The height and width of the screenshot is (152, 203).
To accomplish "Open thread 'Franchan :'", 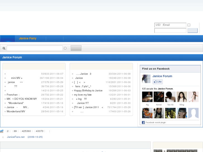I will tap(13, 95).
